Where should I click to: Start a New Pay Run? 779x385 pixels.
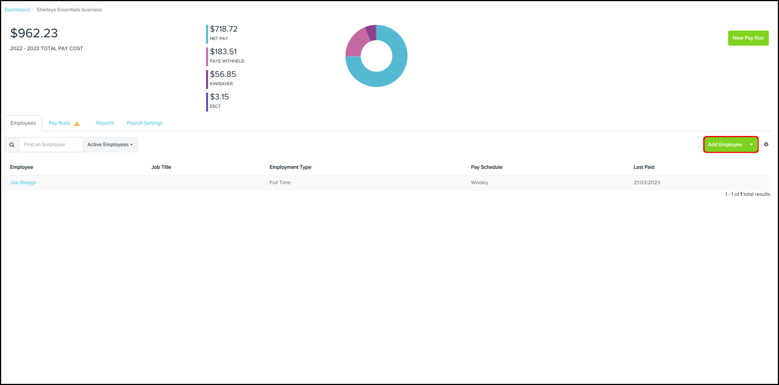748,38
